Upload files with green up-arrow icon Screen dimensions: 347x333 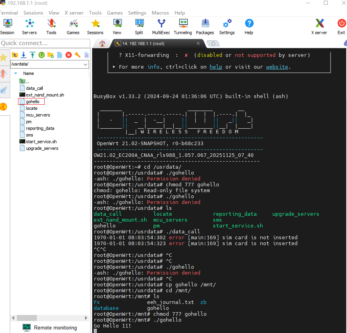33,55
